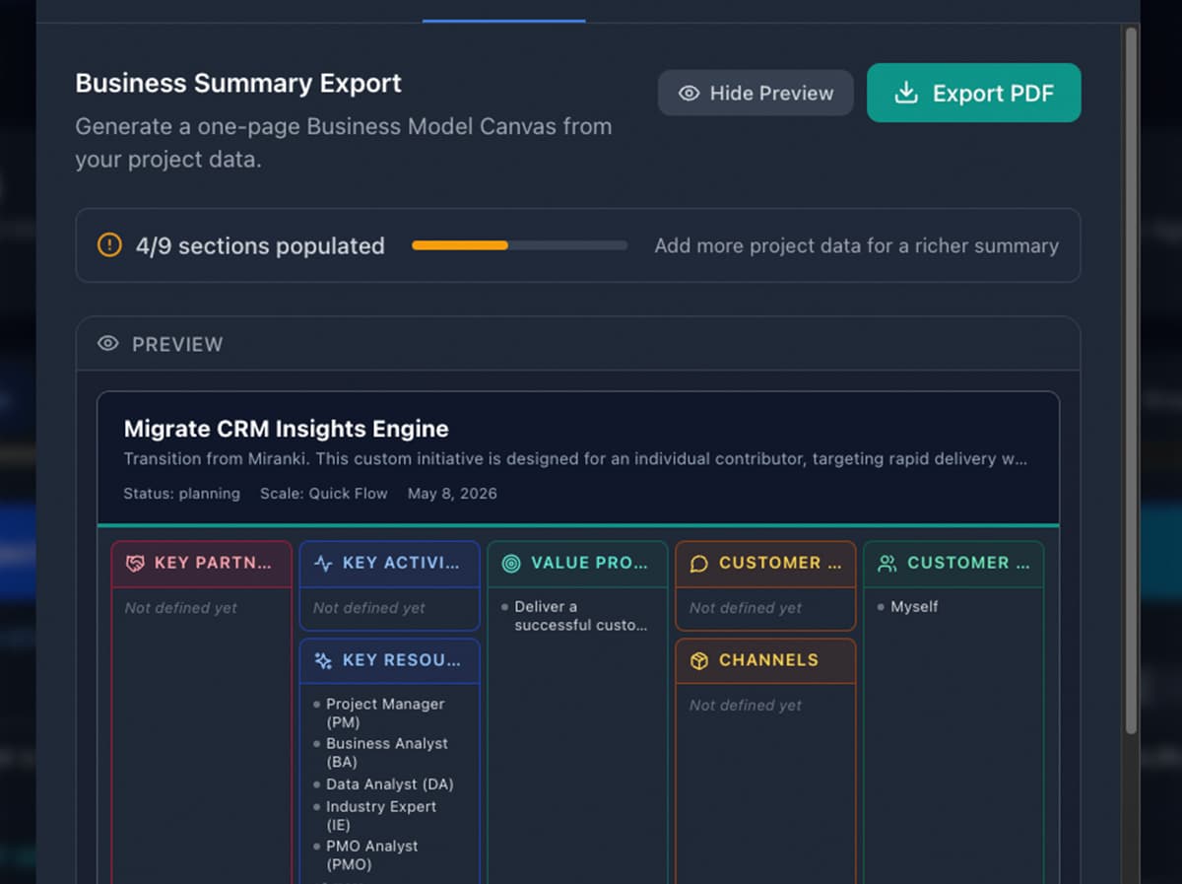The image size is (1182, 884).
Task: Click the Value Propositions target icon
Action: pyautogui.click(x=511, y=563)
